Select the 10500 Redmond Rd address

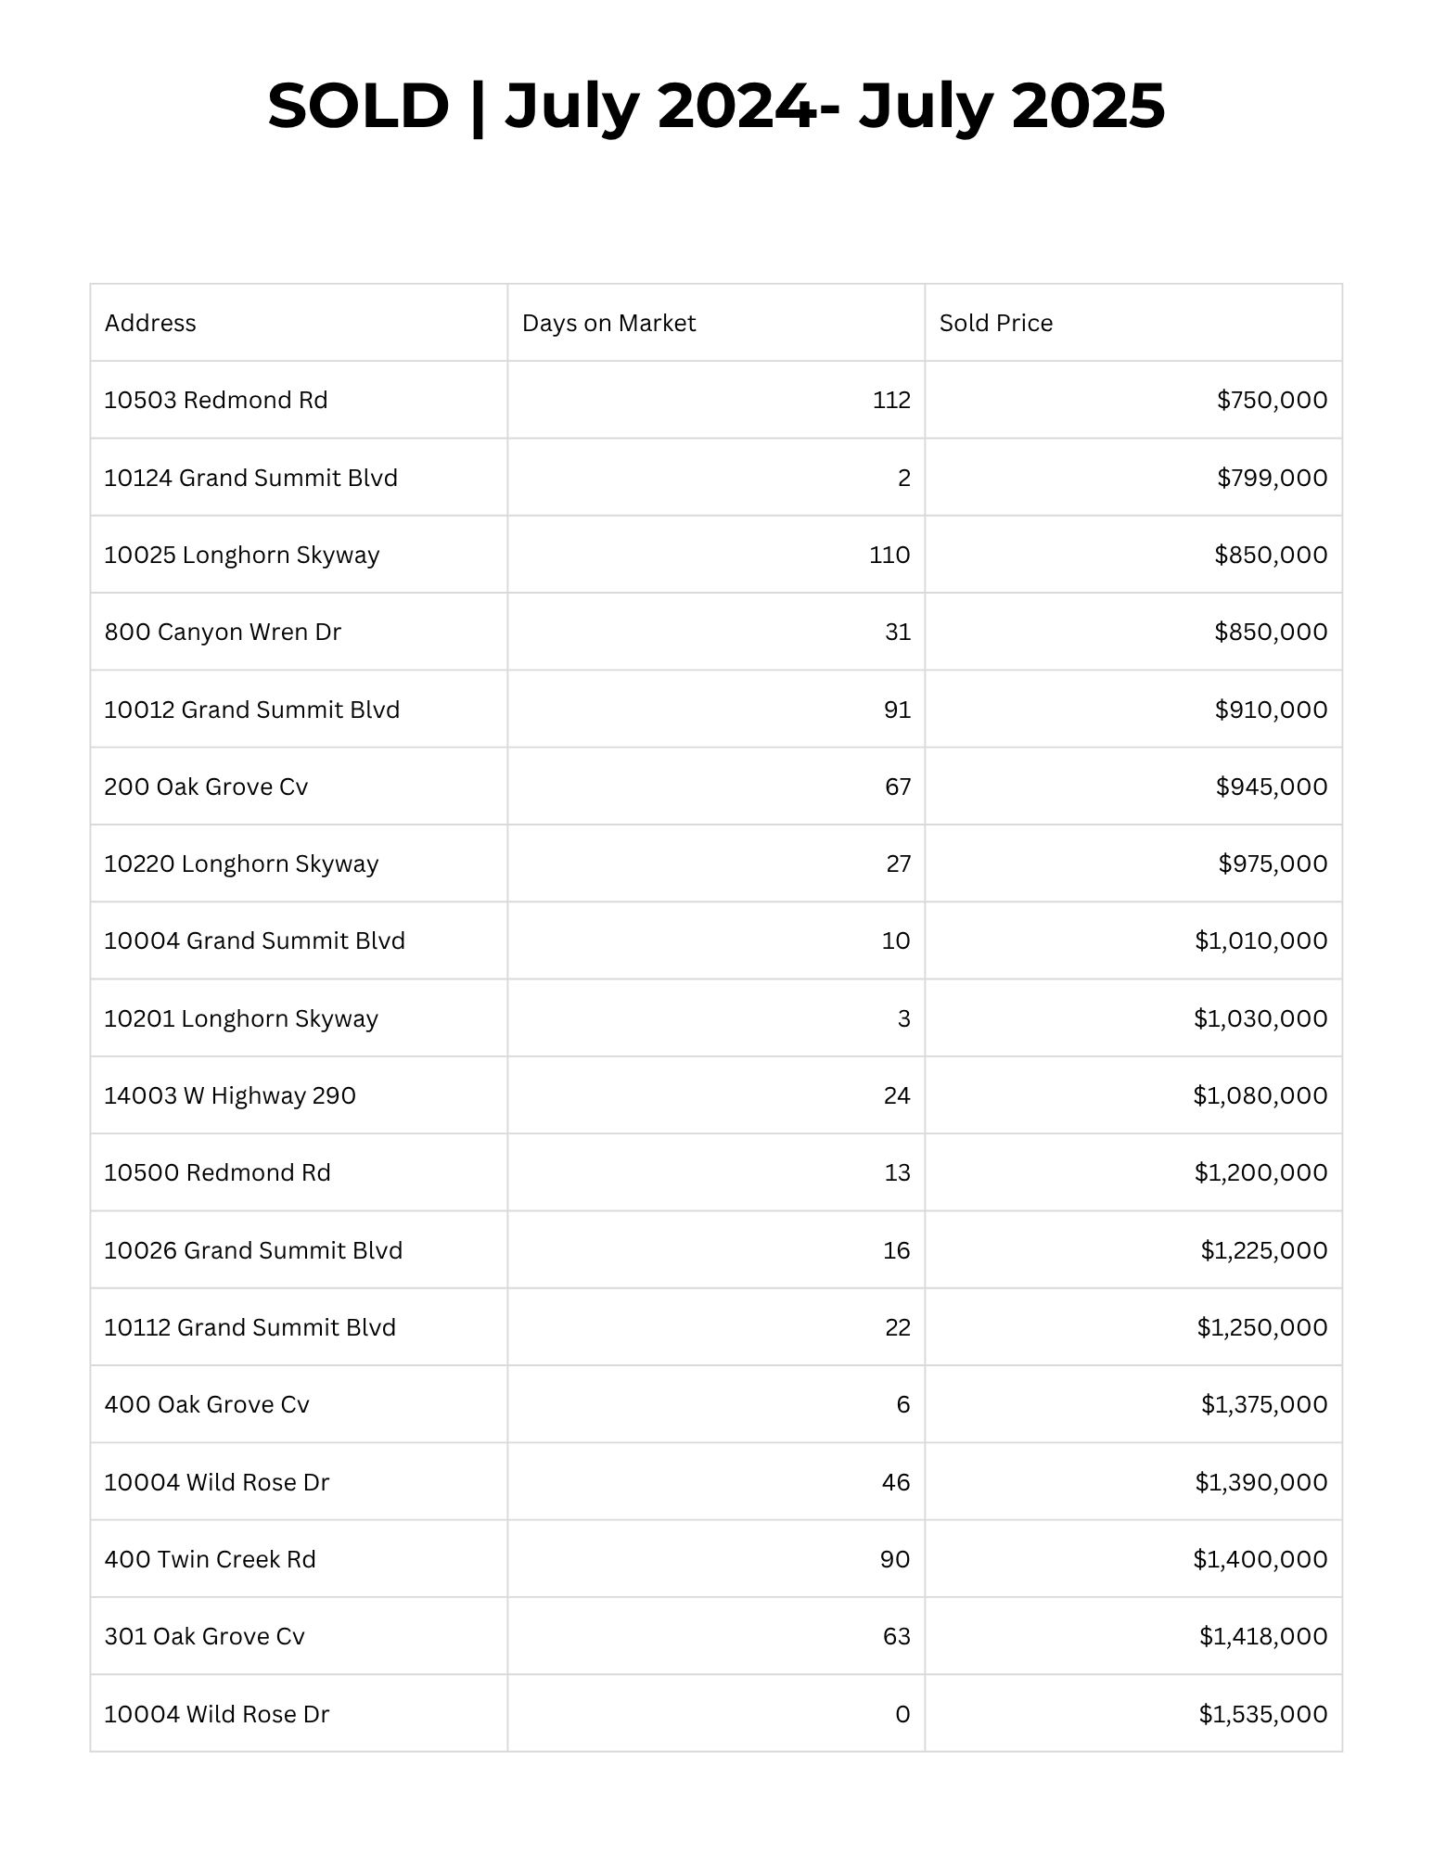(x=218, y=1172)
